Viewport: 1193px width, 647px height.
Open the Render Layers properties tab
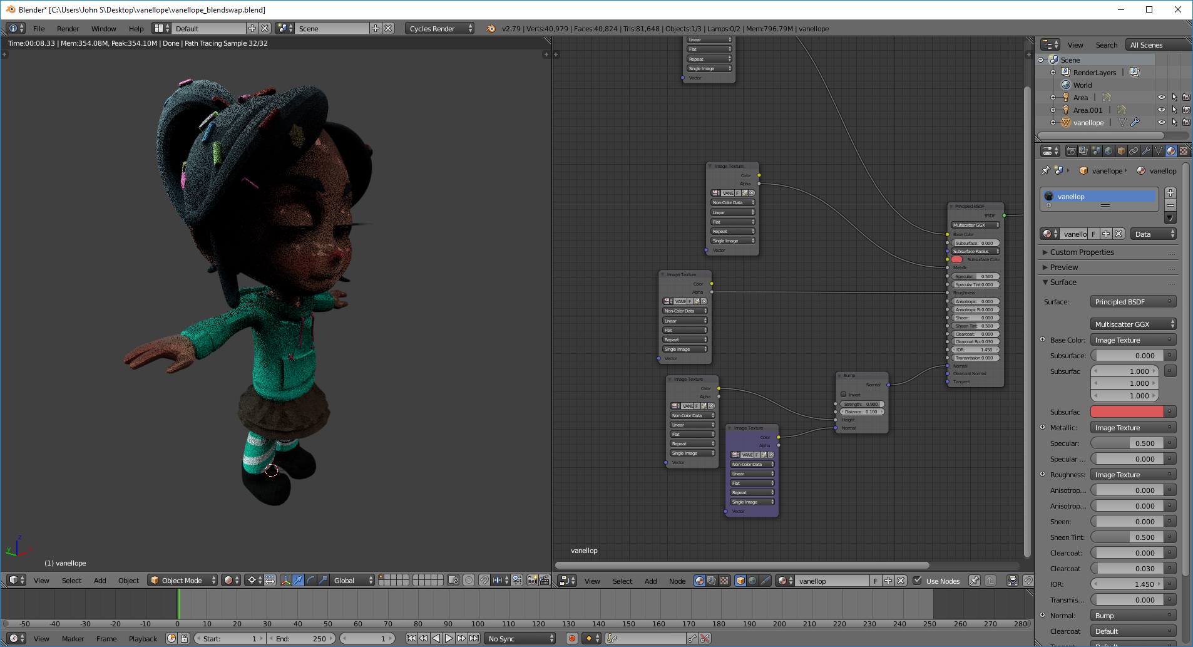pyautogui.click(x=1083, y=151)
